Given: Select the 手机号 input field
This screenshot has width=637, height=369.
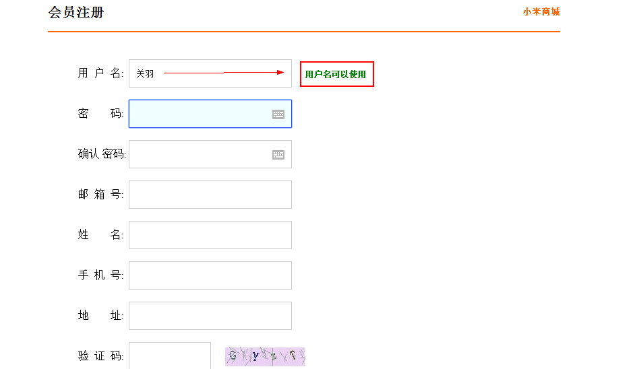Looking at the screenshot, I should click(x=210, y=275).
